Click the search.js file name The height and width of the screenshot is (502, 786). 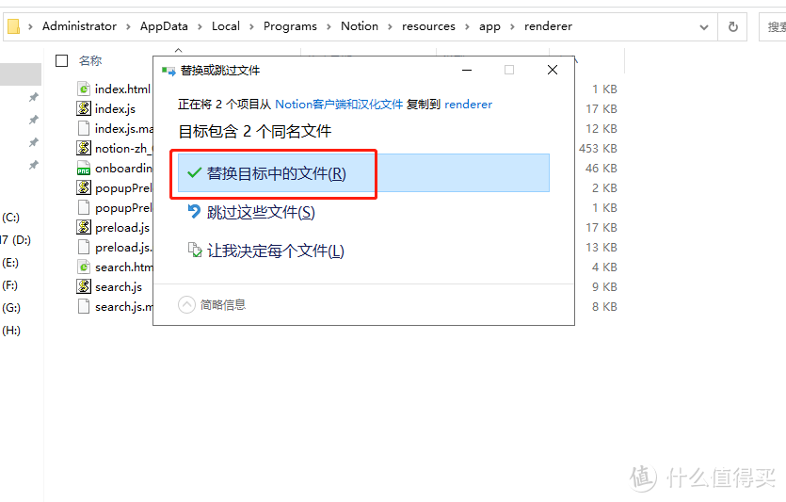[x=119, y=287]
